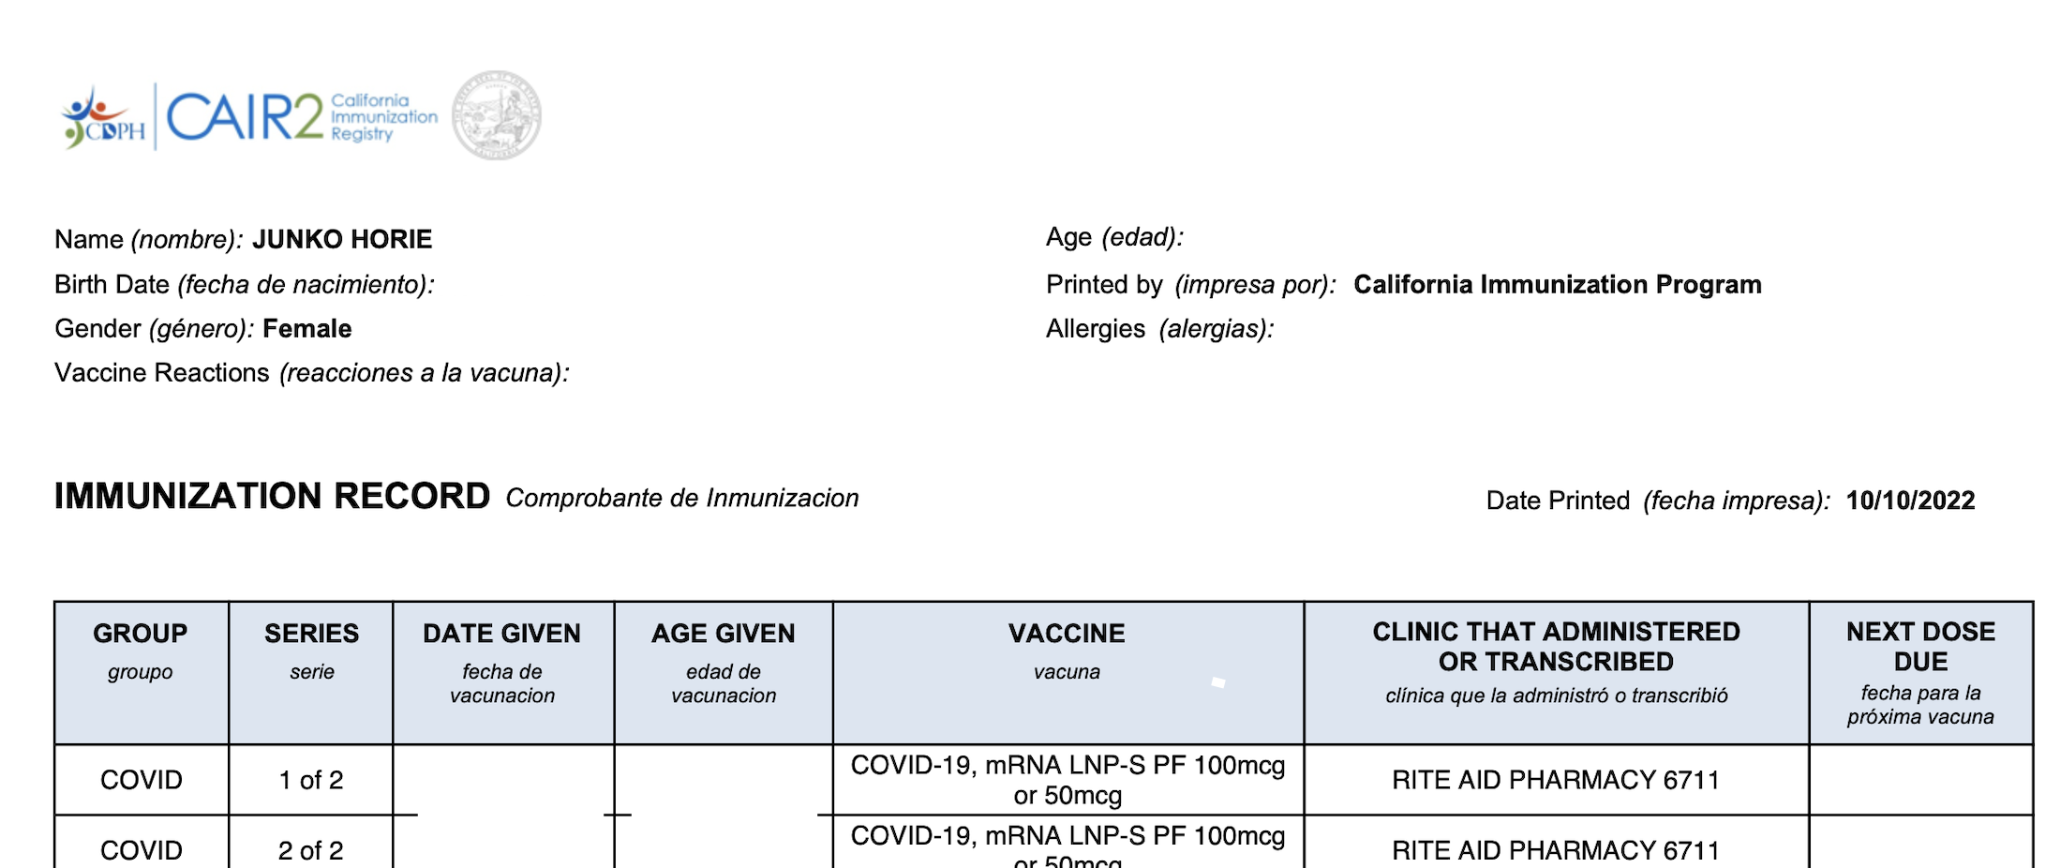Click the IMMUNIZATION RECORD heading
Screen dimensions: 2060x868
click(x=272, y=496)
